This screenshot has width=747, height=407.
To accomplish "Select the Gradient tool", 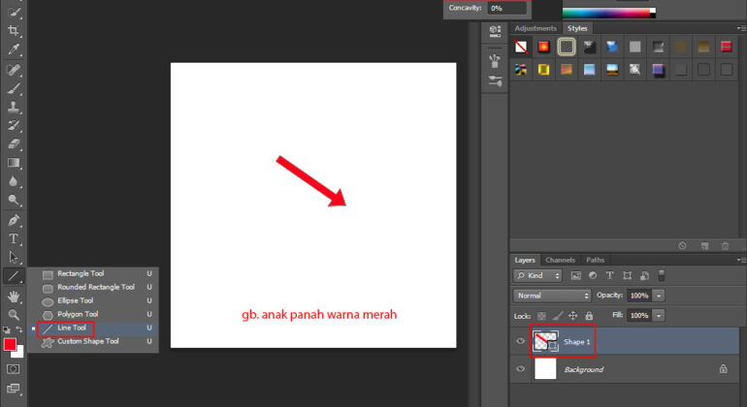I will pyautogui.click(x=14, y=163).
